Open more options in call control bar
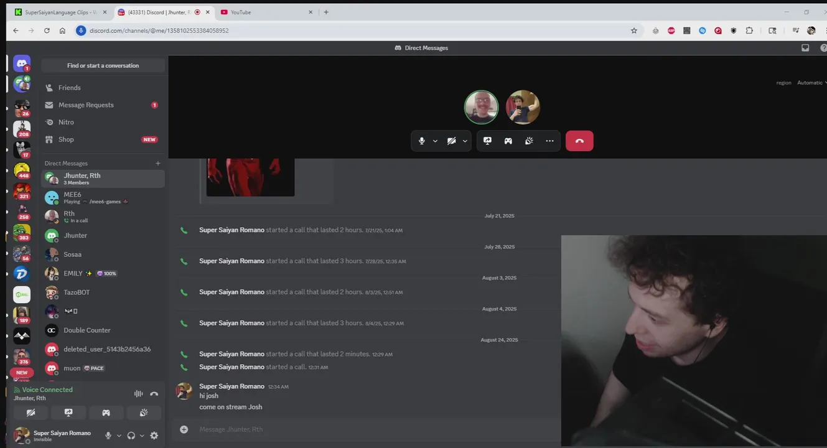Image resolution: width=827 pixels, height=448 pixels. [x=549, y=141]
